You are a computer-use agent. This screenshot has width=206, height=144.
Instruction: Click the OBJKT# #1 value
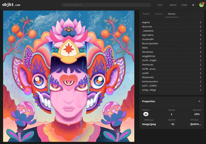tap(173, 124)
